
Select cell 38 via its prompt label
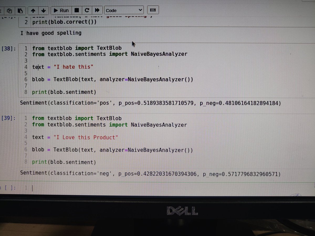9,49
